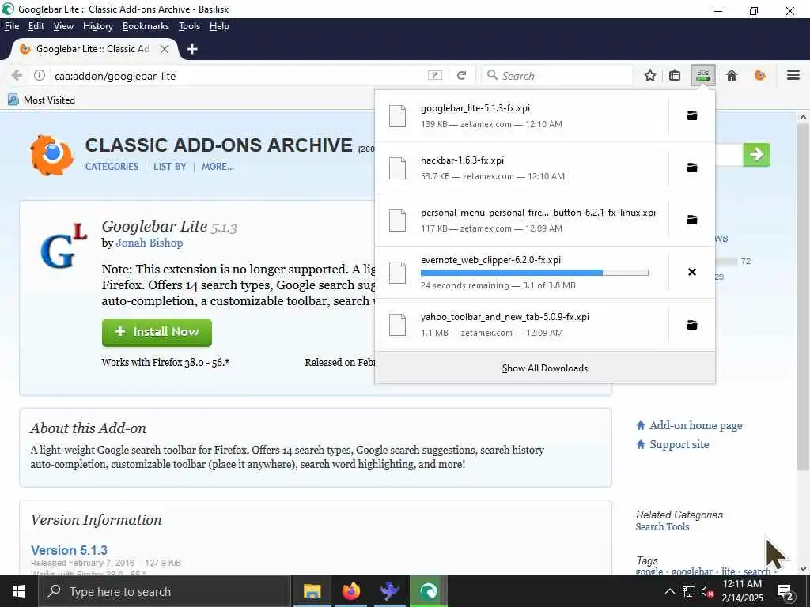
Task: Open the Search Tools category link
Action: (x=662, y=526)
